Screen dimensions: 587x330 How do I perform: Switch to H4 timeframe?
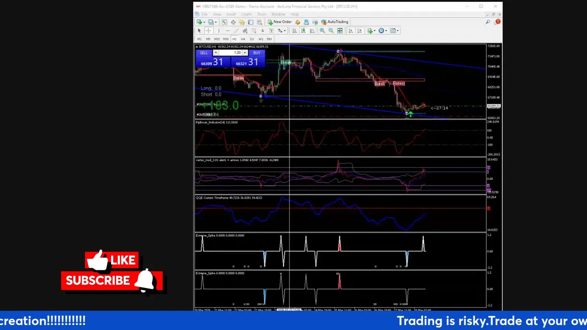coord(243,39)
